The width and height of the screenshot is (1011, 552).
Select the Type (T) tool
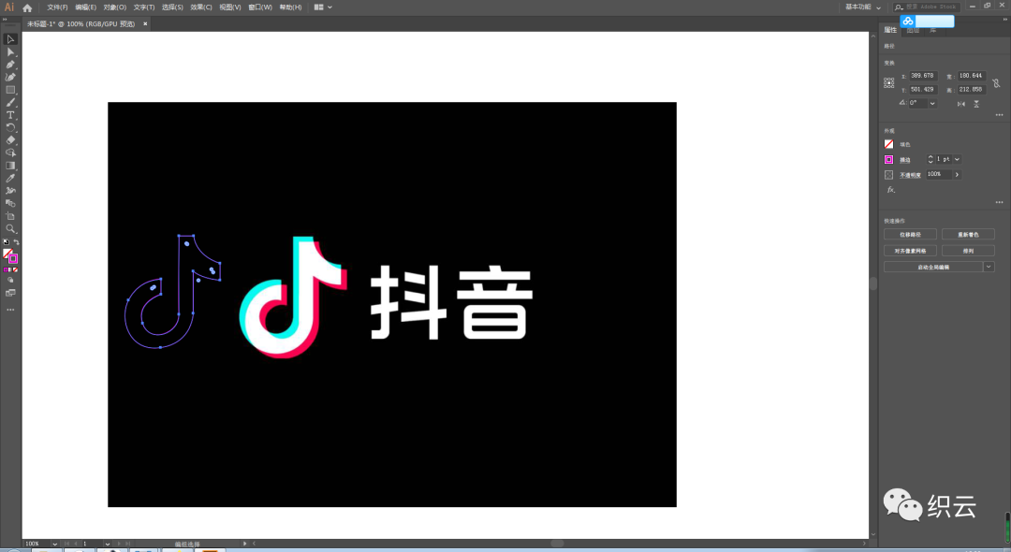(10, 115)
